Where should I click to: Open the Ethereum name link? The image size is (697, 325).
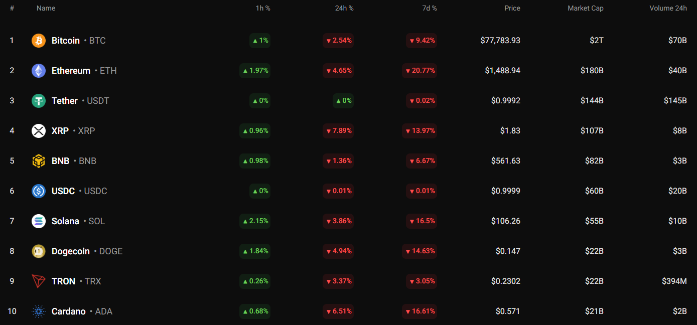click(71, 71)
